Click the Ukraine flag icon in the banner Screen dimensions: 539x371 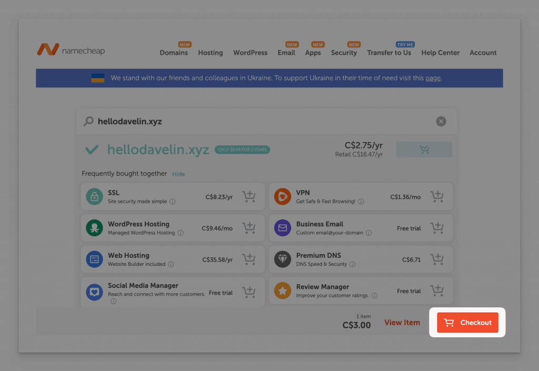(97, 78)
